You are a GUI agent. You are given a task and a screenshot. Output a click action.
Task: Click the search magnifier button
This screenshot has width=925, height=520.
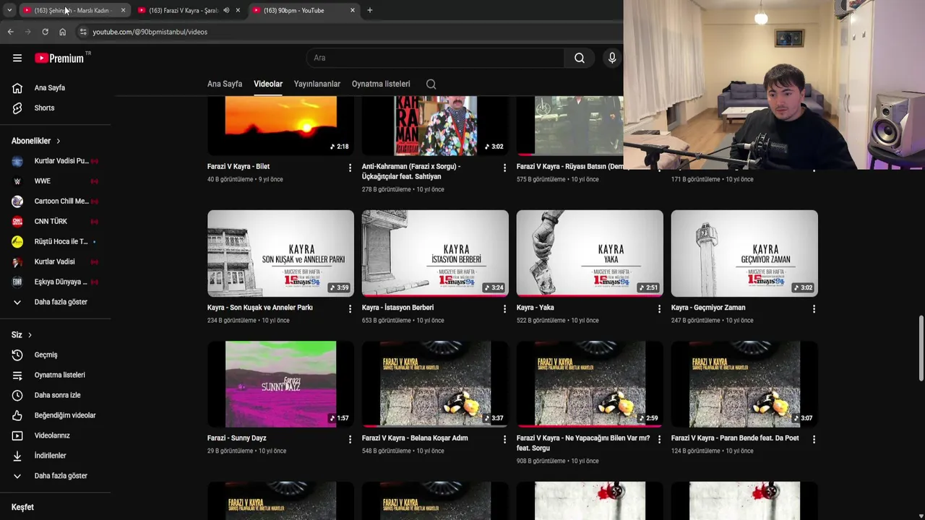[580, 58]
